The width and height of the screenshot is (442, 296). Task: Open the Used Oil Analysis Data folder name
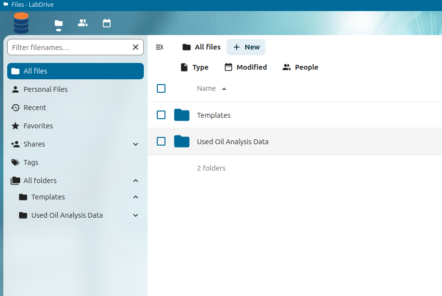[233, 142]
